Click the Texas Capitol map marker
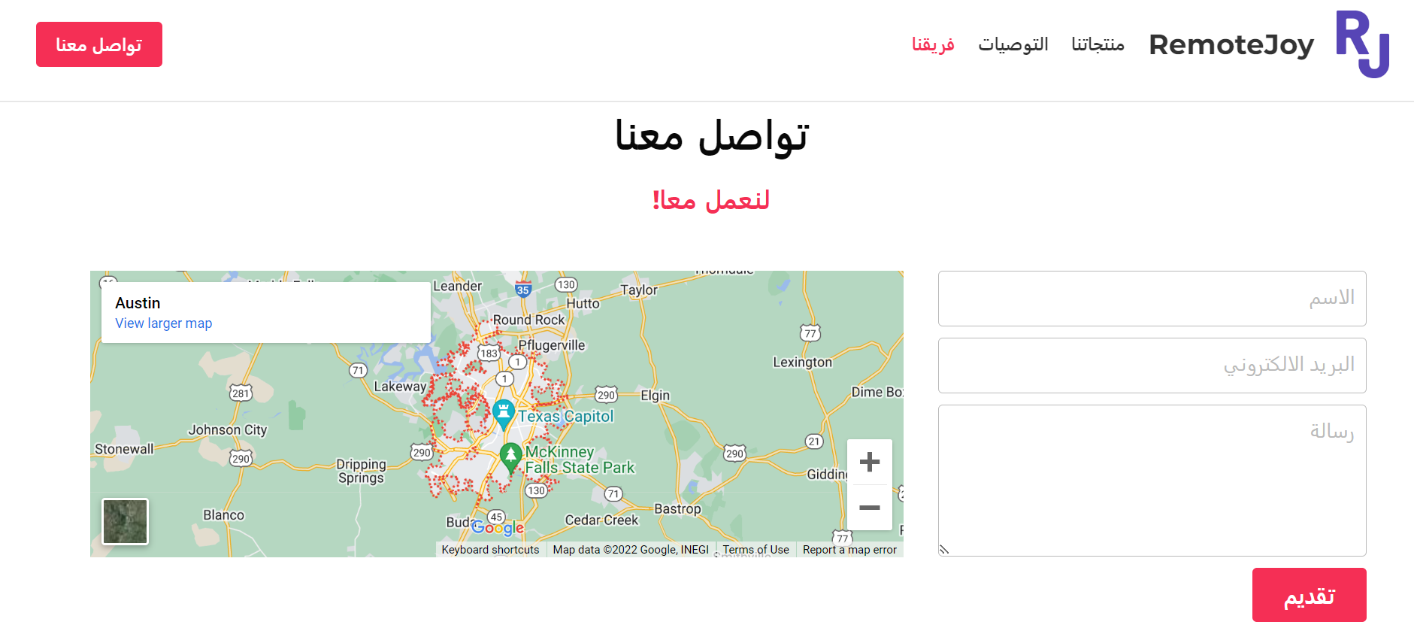This screenshot has height=628, width=1414. click(x=503, y=414)
